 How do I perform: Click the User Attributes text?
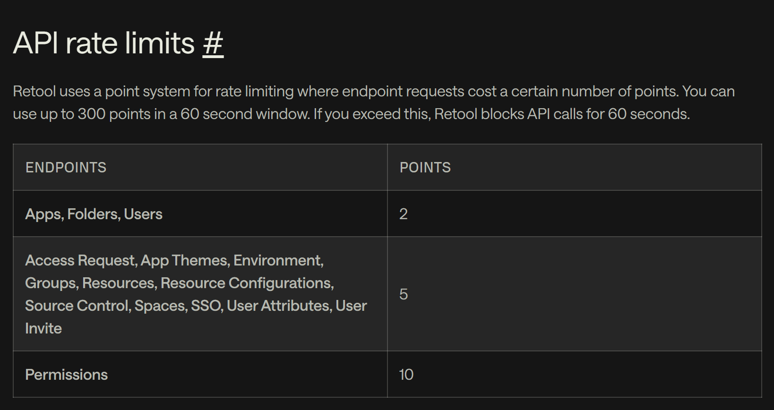278,306
